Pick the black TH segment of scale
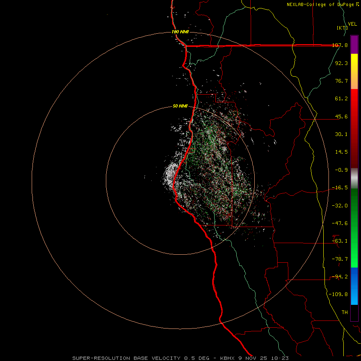 click(354, 313)
